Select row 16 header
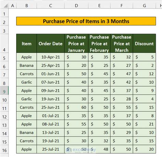Image resolution: width=162 pixels, height=157 pixels. point(4,149)
